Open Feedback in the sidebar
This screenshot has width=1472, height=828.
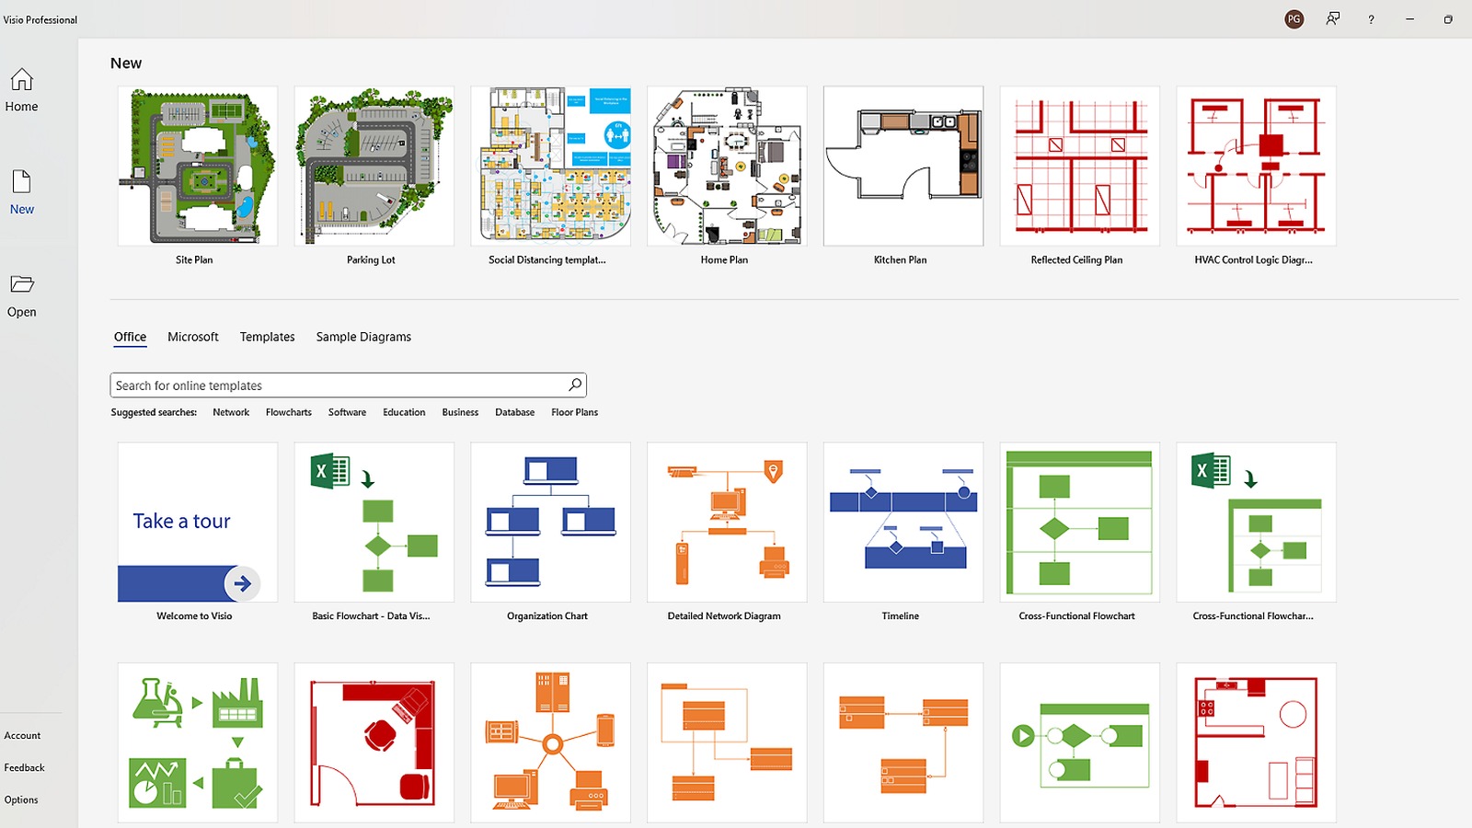coord(24,767)
